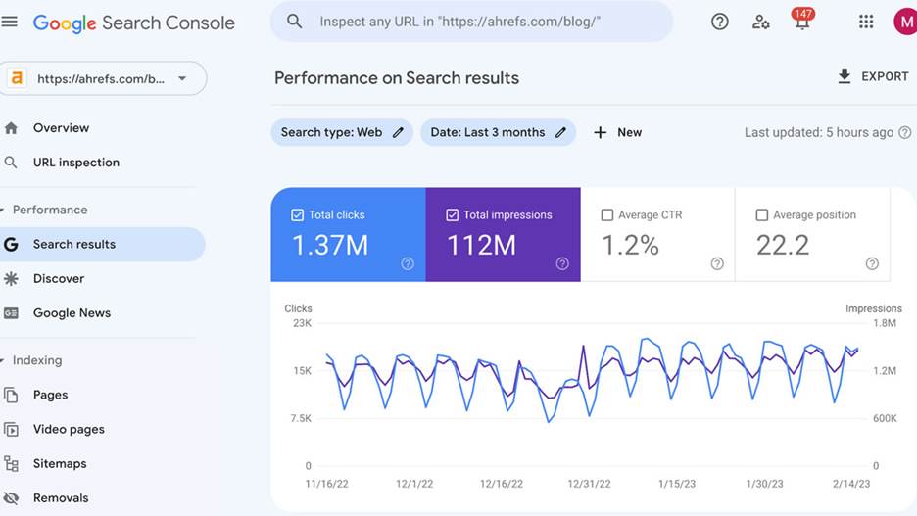Add a New filter
This screenshot has width=917, height=516.
pos(618,132)
